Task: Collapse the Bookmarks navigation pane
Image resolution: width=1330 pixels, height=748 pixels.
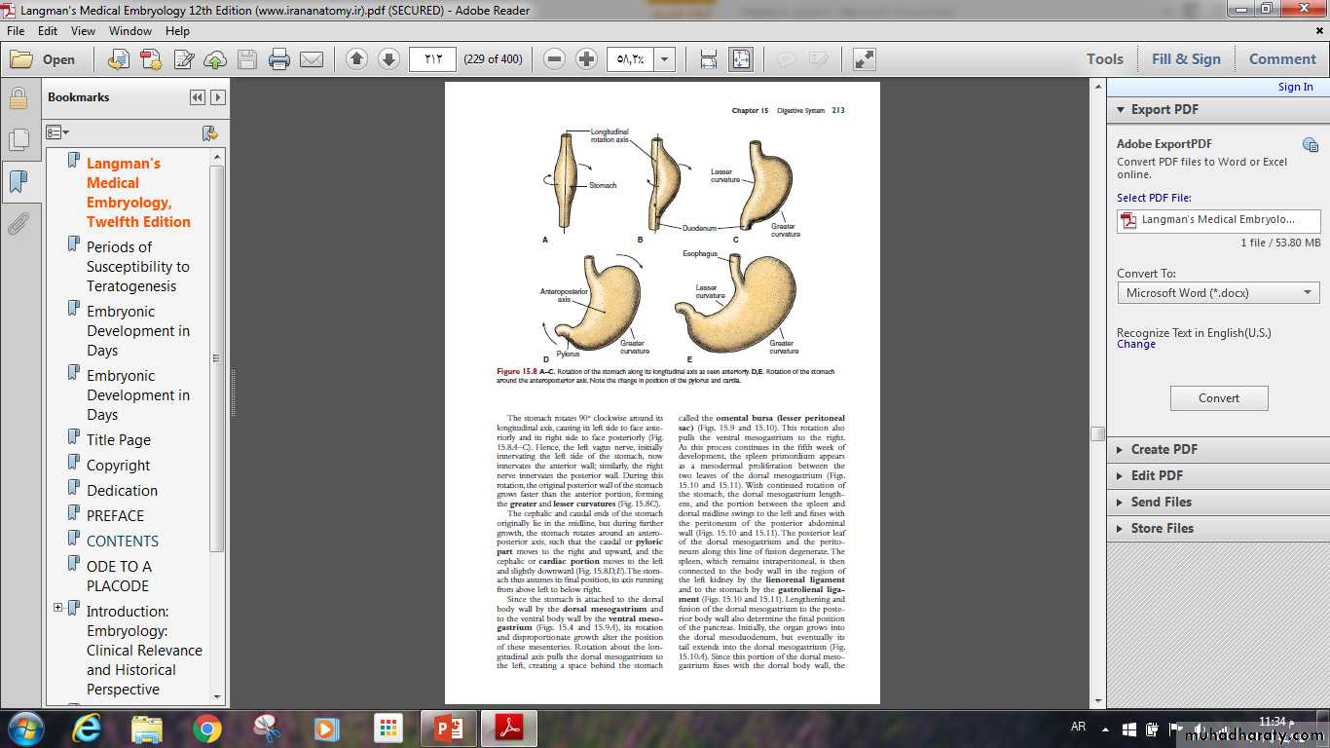Action: click(198, 97)
